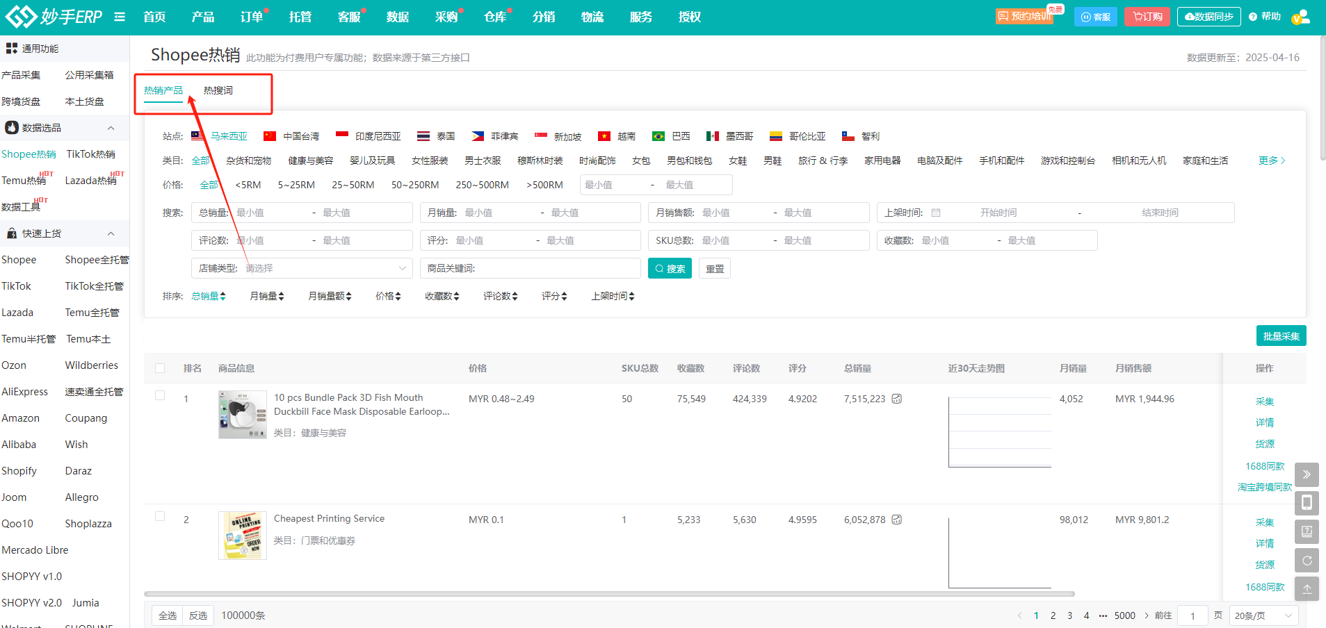The height and width of the screenshot is (628, 1326).
Task: Open the 仓库 top menu
Action: coord(495,17)
